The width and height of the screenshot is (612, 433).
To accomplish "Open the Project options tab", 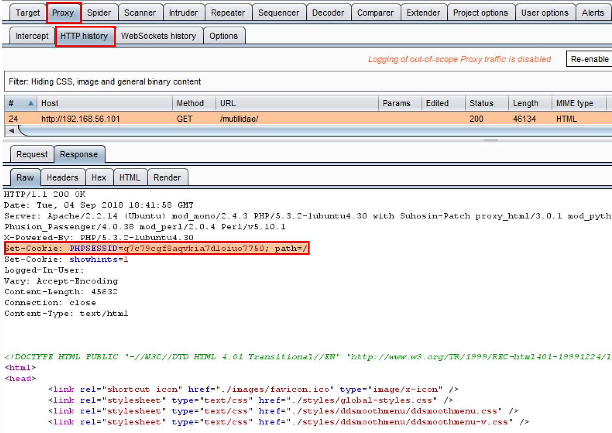I will tap(480, 13).
